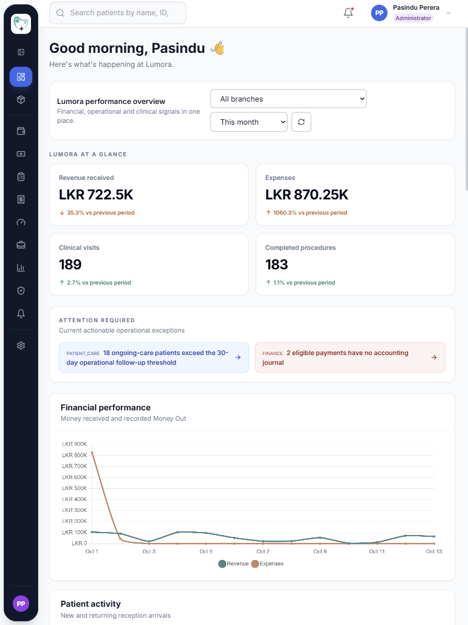468x625 pixels.
Task: Click the 'ATTENTION REQUIRED' heading
Action: click(x=97, y=320)
